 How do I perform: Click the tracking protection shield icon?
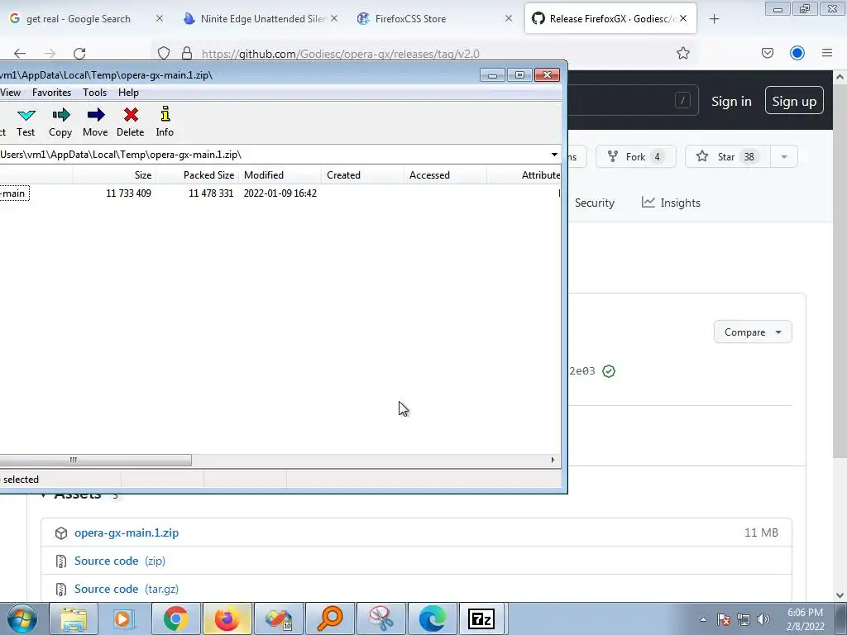pos(164,54)
